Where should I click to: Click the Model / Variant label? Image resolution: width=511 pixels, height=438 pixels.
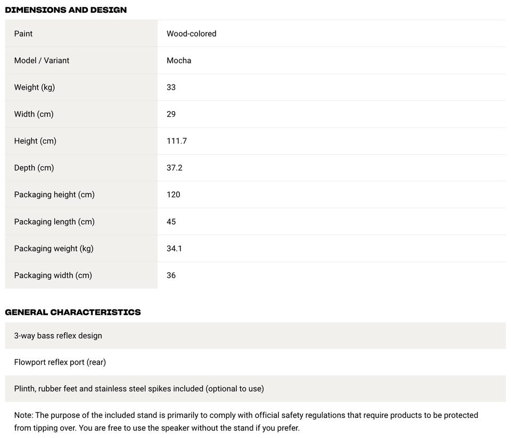(42, 61)
